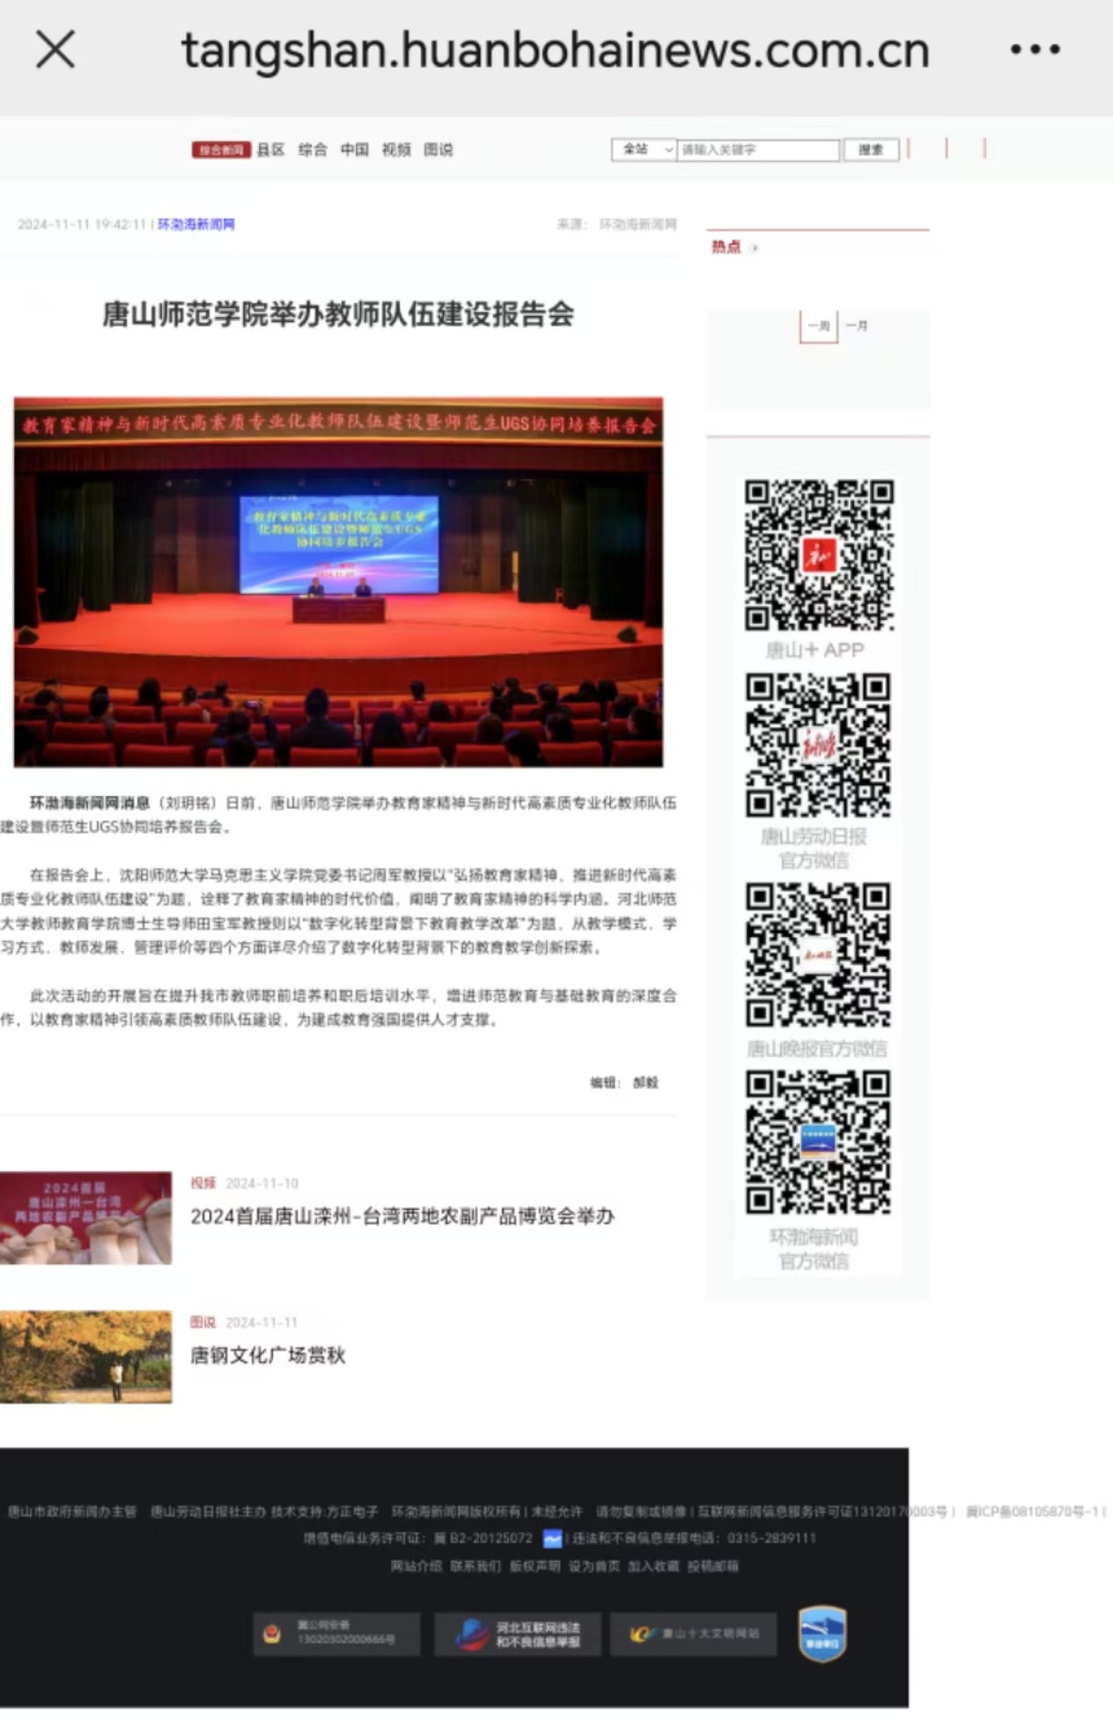This screenshot has width=1113, height=1724.
Task: Click the 搜索 search button
Action: point(871,150)
